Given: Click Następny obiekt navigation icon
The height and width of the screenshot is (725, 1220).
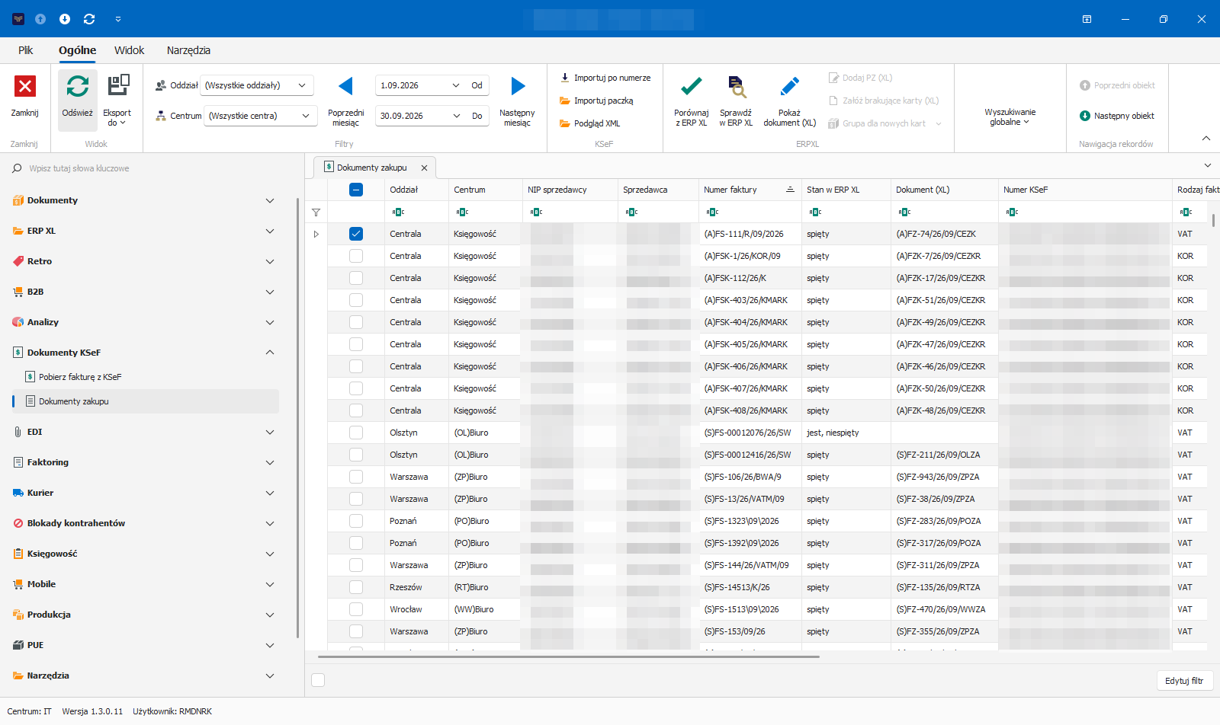Looking at the screenshot, I should 1084,116.
